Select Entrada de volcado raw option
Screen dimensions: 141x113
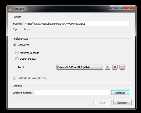pyautogui.click(x=15, y=78)
